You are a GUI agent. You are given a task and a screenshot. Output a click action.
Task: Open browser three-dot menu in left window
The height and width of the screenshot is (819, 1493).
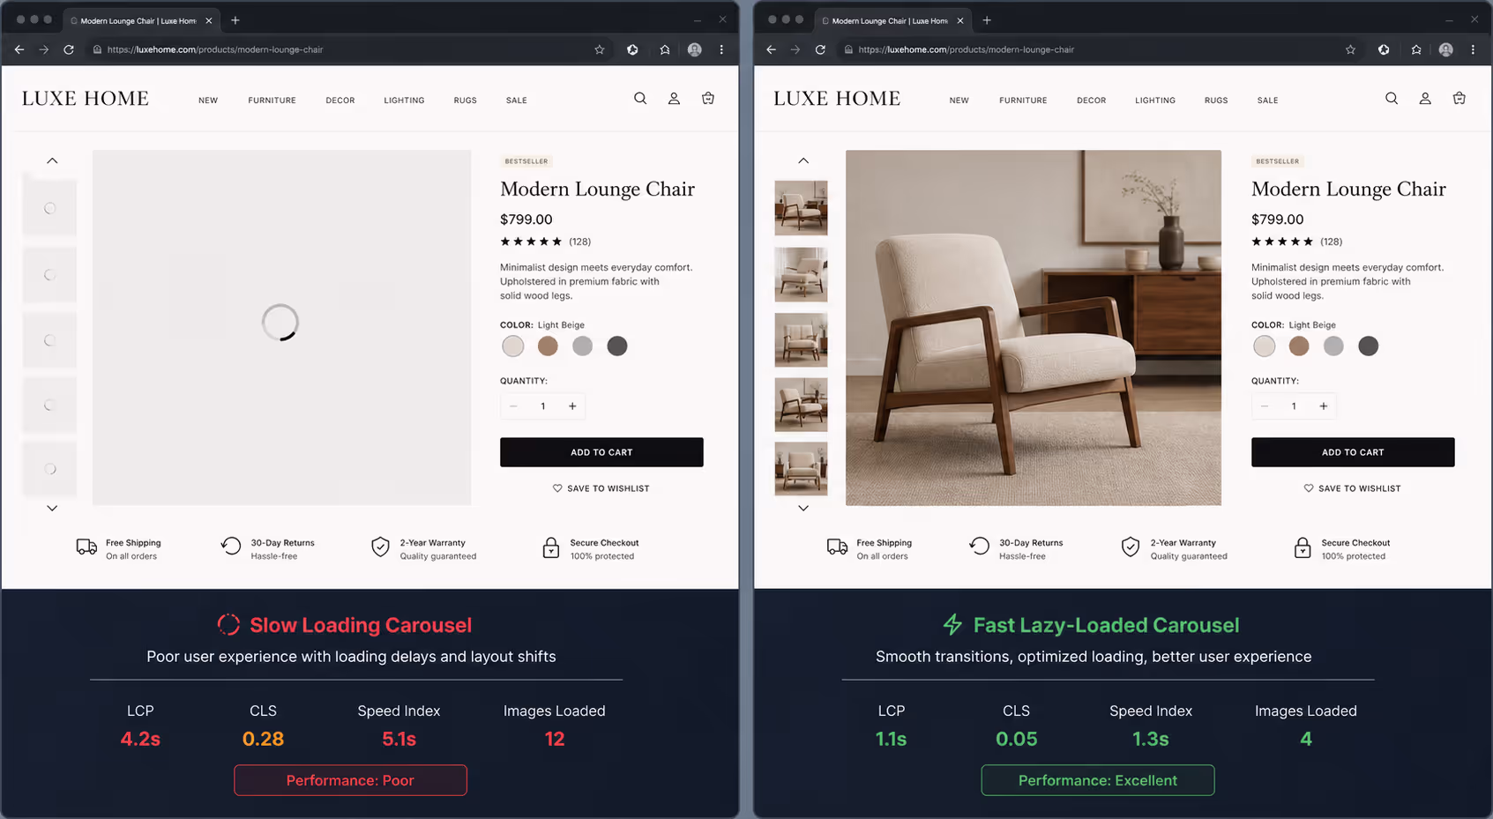click(x=721, y=49)
